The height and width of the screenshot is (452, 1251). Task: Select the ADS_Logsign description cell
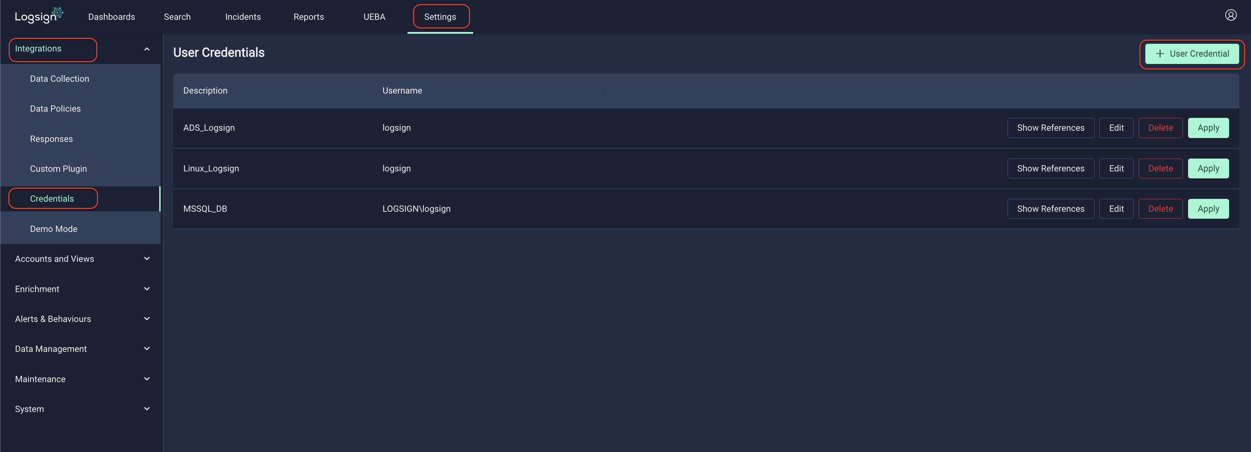coord(209,128)
